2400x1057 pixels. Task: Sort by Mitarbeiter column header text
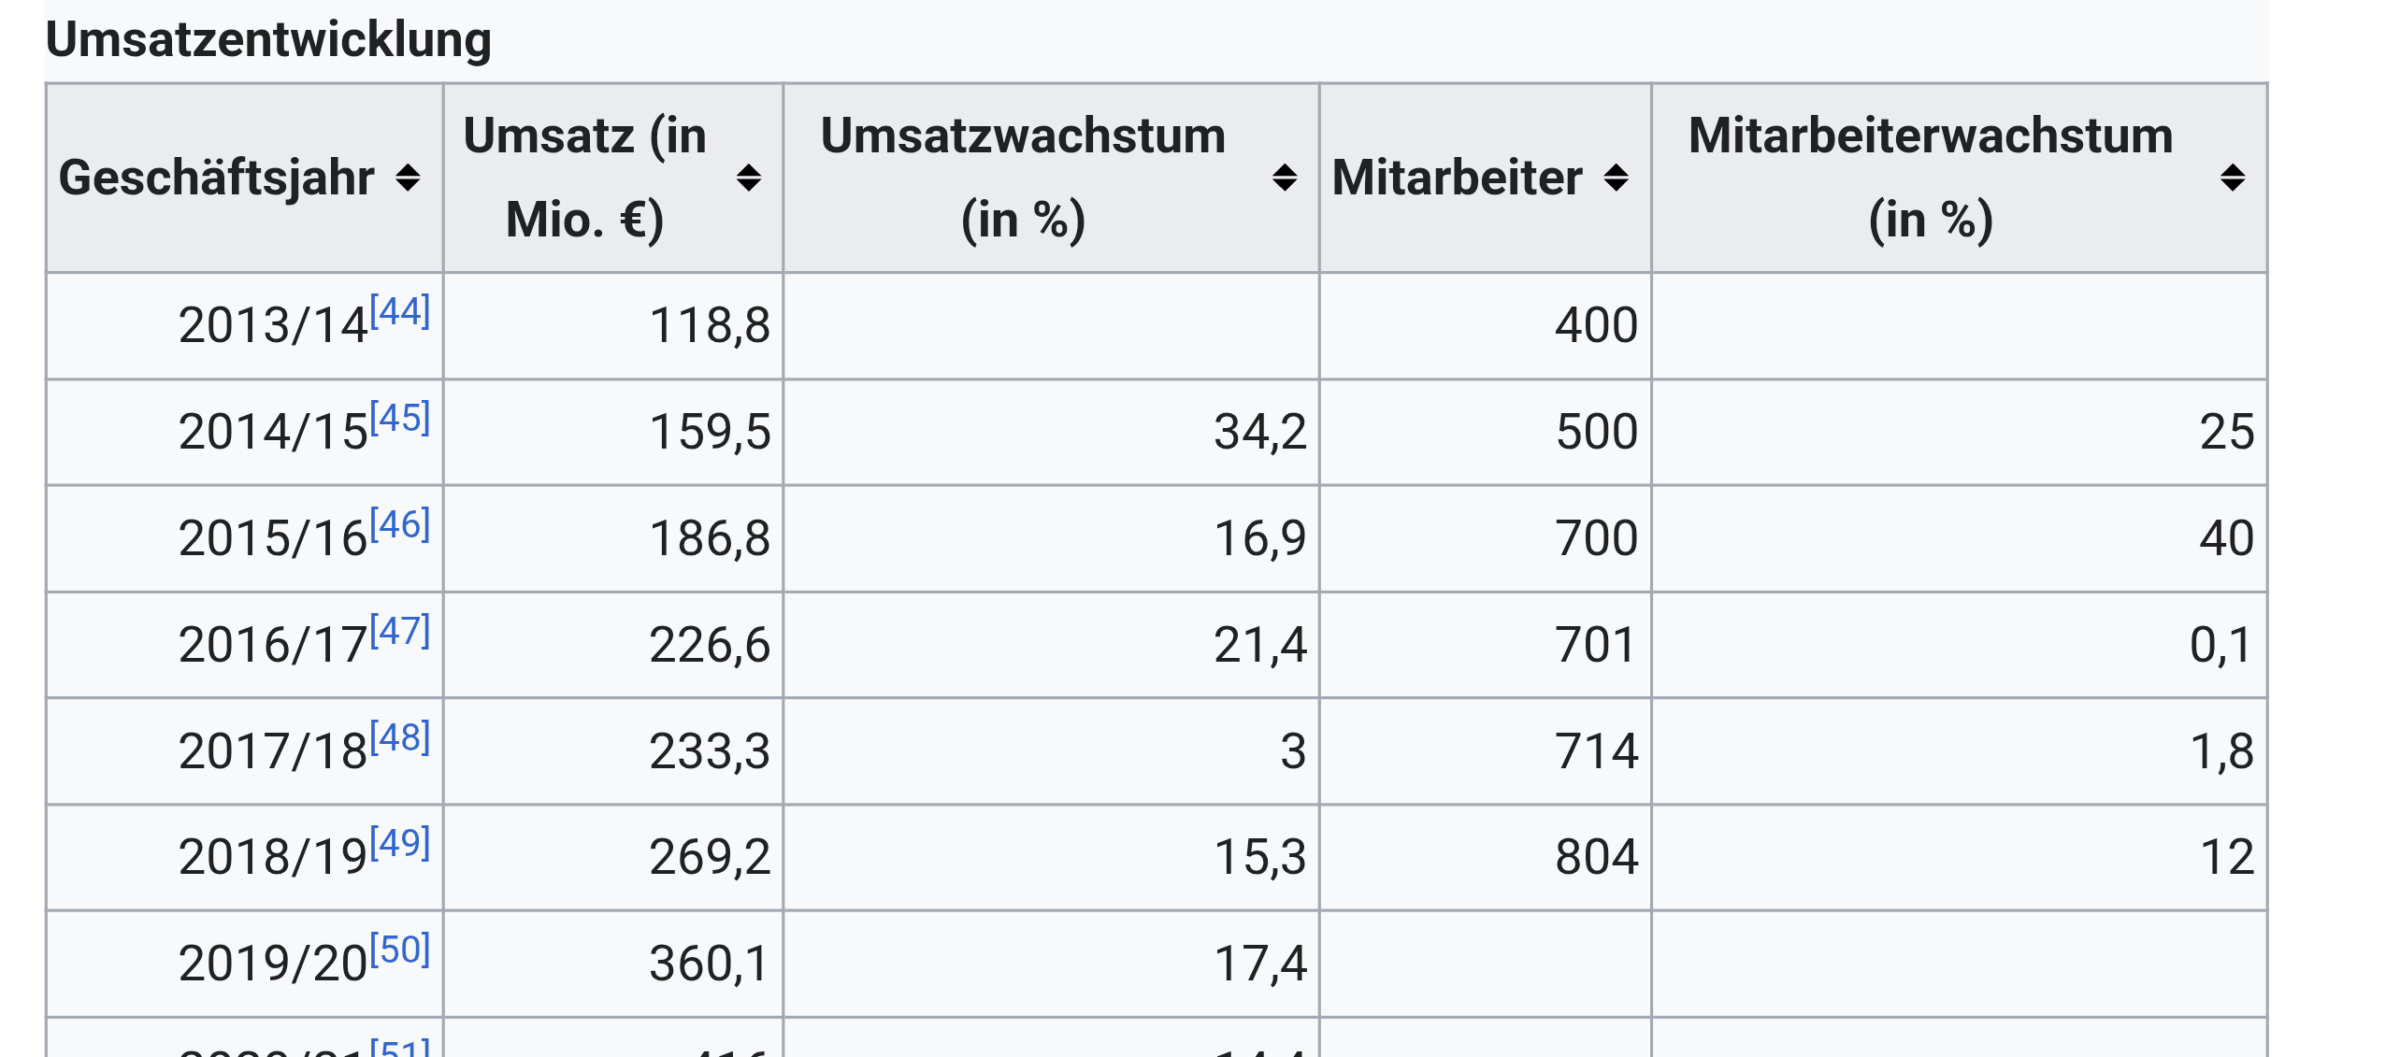(x=1457, y=178)
